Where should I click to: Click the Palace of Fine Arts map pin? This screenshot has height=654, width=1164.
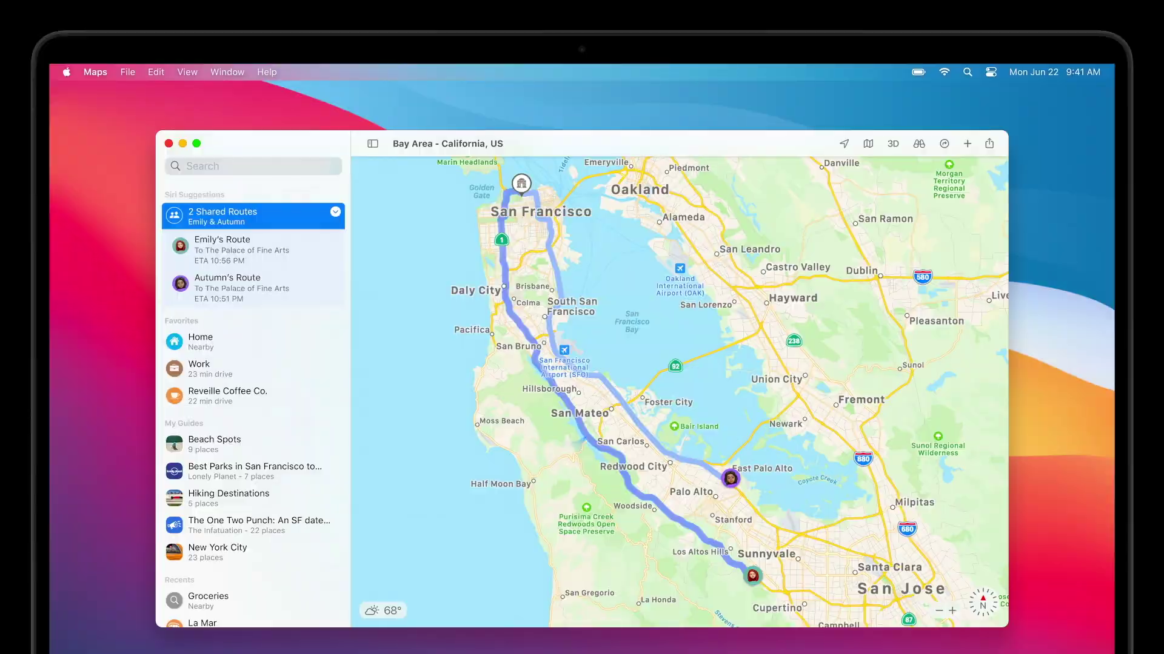coord(521,183)
